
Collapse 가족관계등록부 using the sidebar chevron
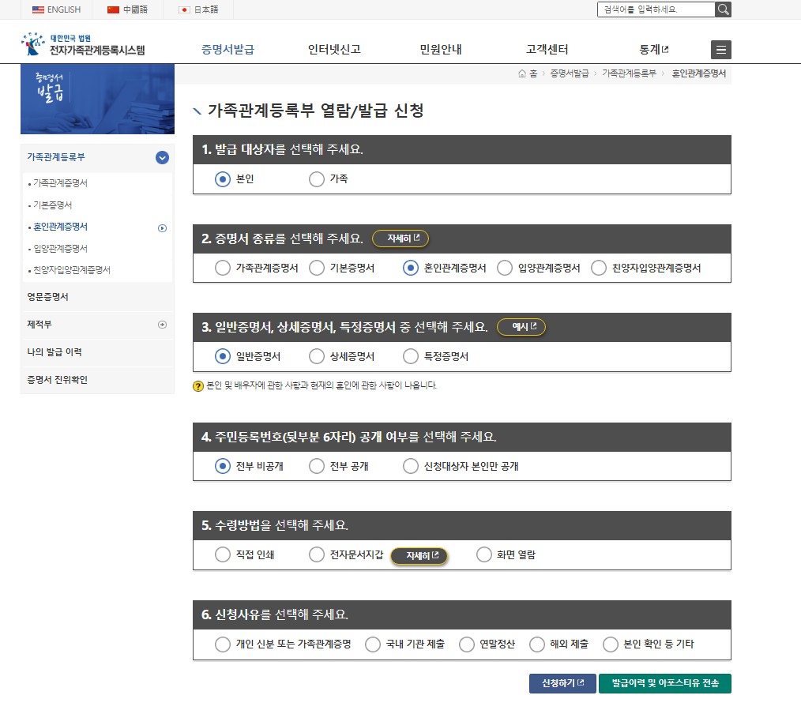pos(162,158)
